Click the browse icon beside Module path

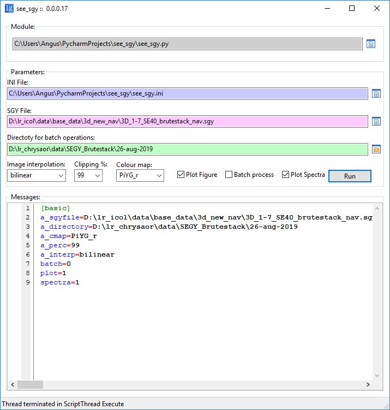371,44
